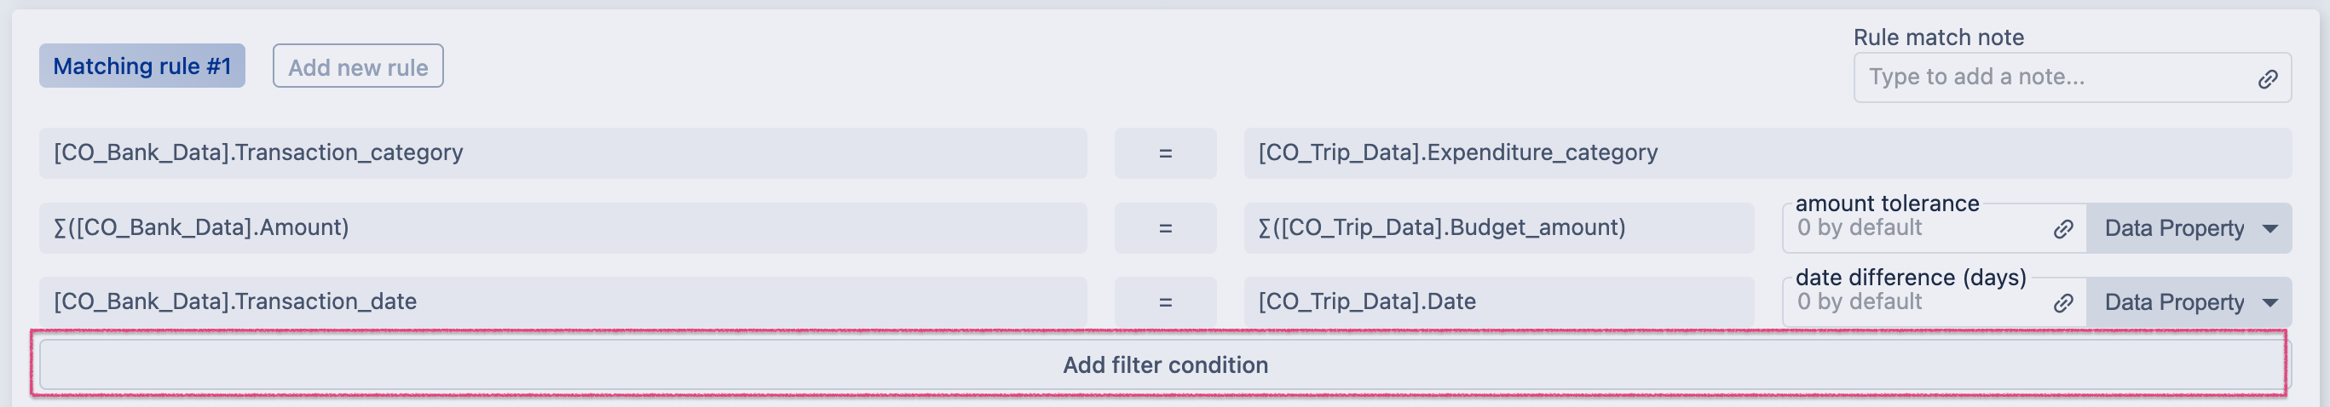2330x407 pixels.
Task: Select the summed CO_Bank_Data Amount field
Action: tap(562, 228)
